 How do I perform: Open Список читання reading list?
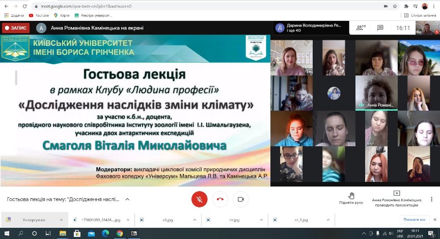tap(420, 15)
